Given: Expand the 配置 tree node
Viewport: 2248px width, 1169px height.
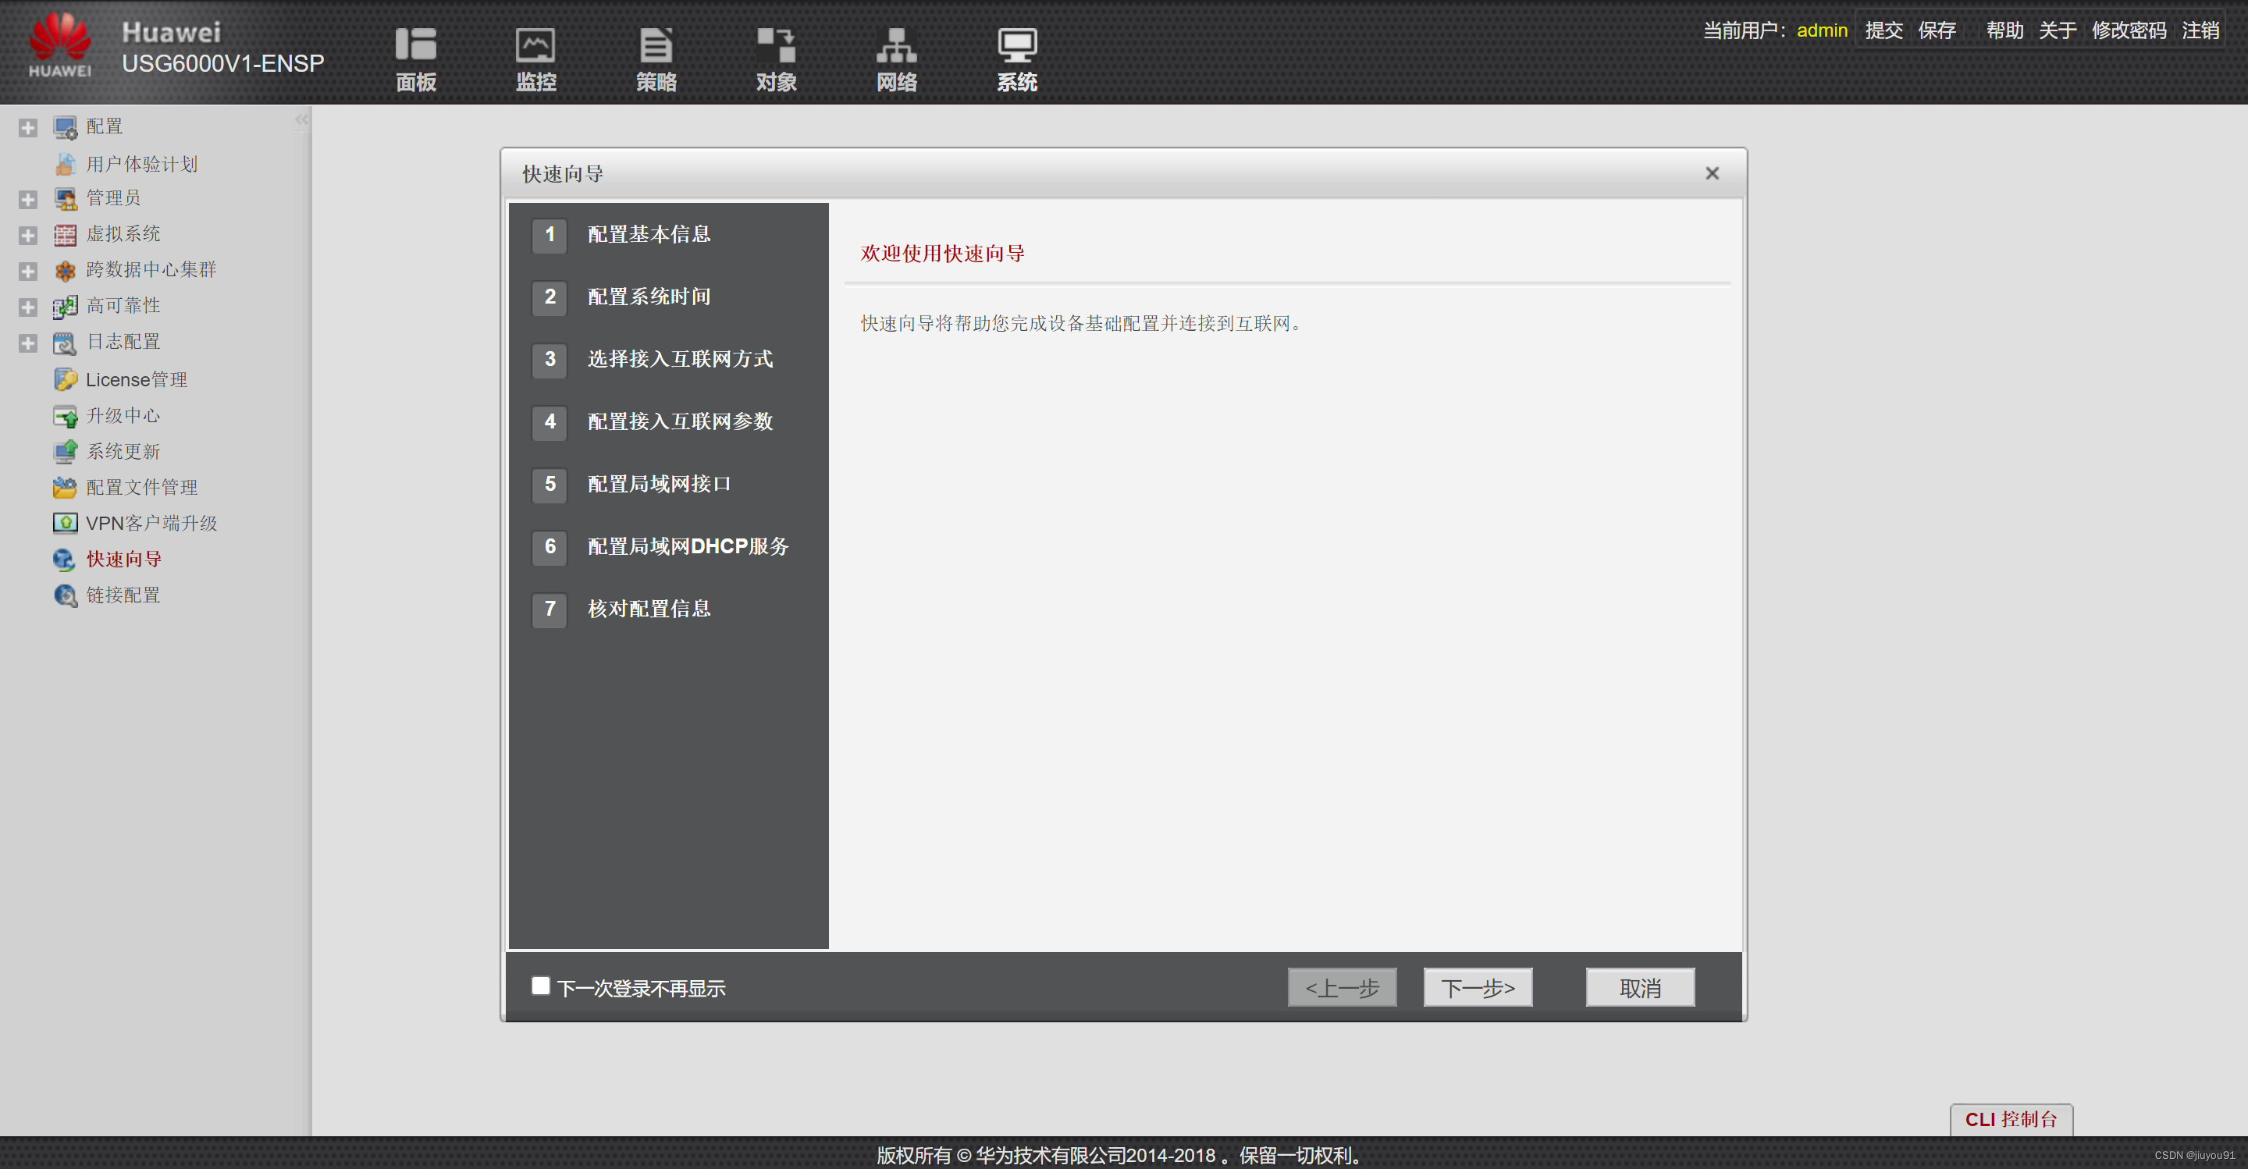Looking at the screenshot, I should tap(28, 127).
